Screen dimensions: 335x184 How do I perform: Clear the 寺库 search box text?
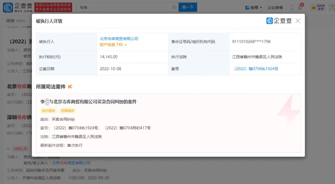[x=174, y=7]
